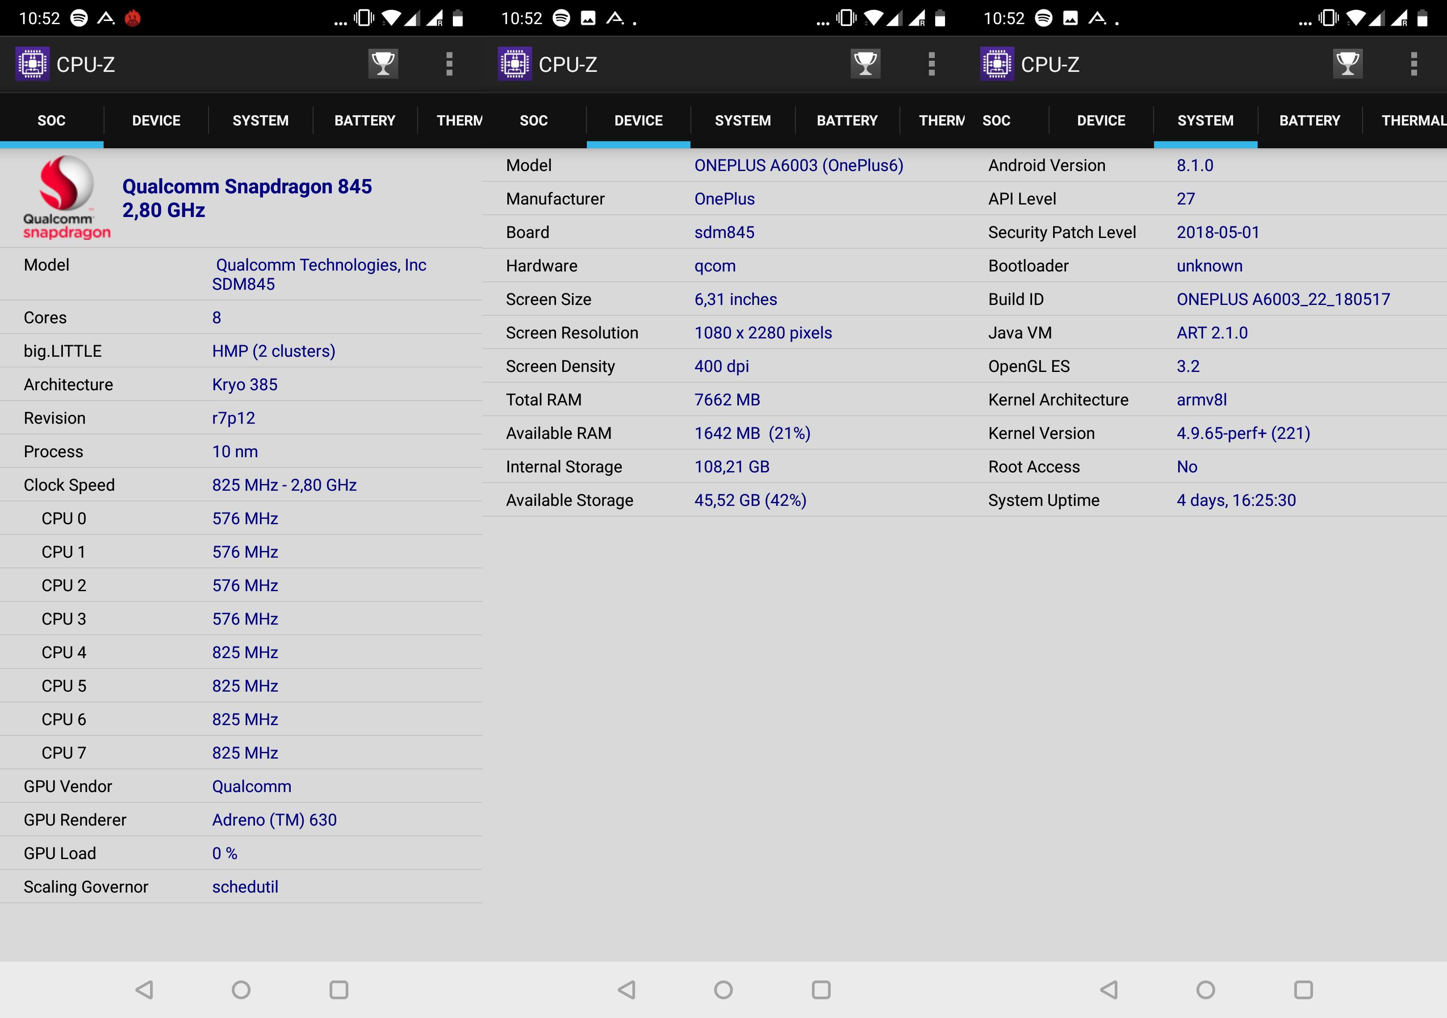Tap the schedutil scaling governor value
Screen dimensions: 1447x1018
(245, 886)
